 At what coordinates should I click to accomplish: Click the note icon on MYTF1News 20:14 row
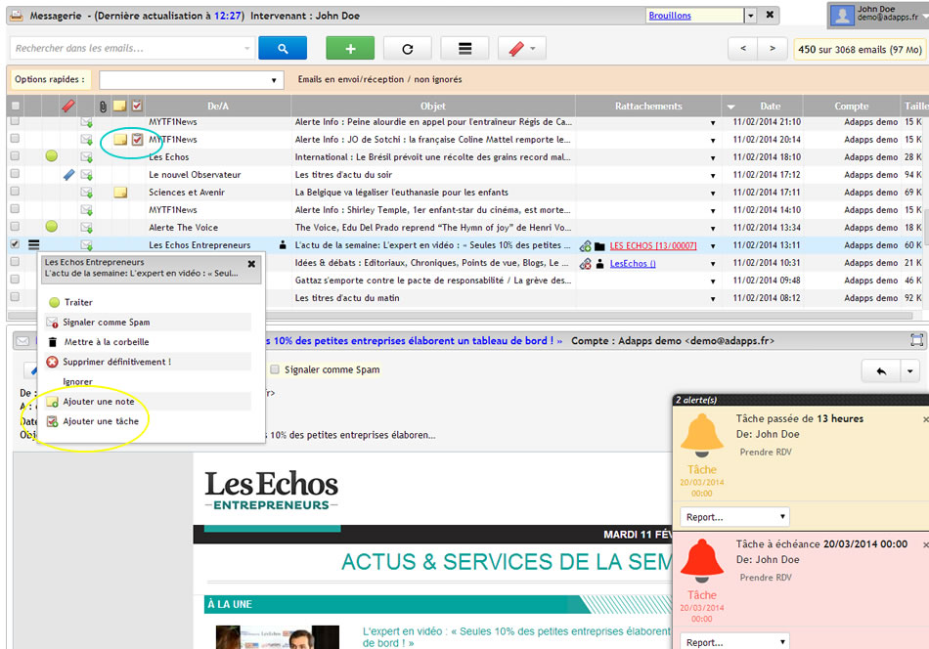click(120, 140)
